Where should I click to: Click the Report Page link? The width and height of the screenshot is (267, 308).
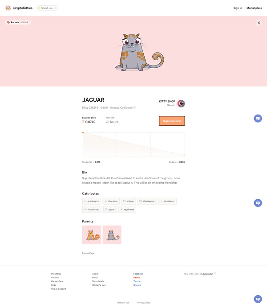(x=88, y=253)
